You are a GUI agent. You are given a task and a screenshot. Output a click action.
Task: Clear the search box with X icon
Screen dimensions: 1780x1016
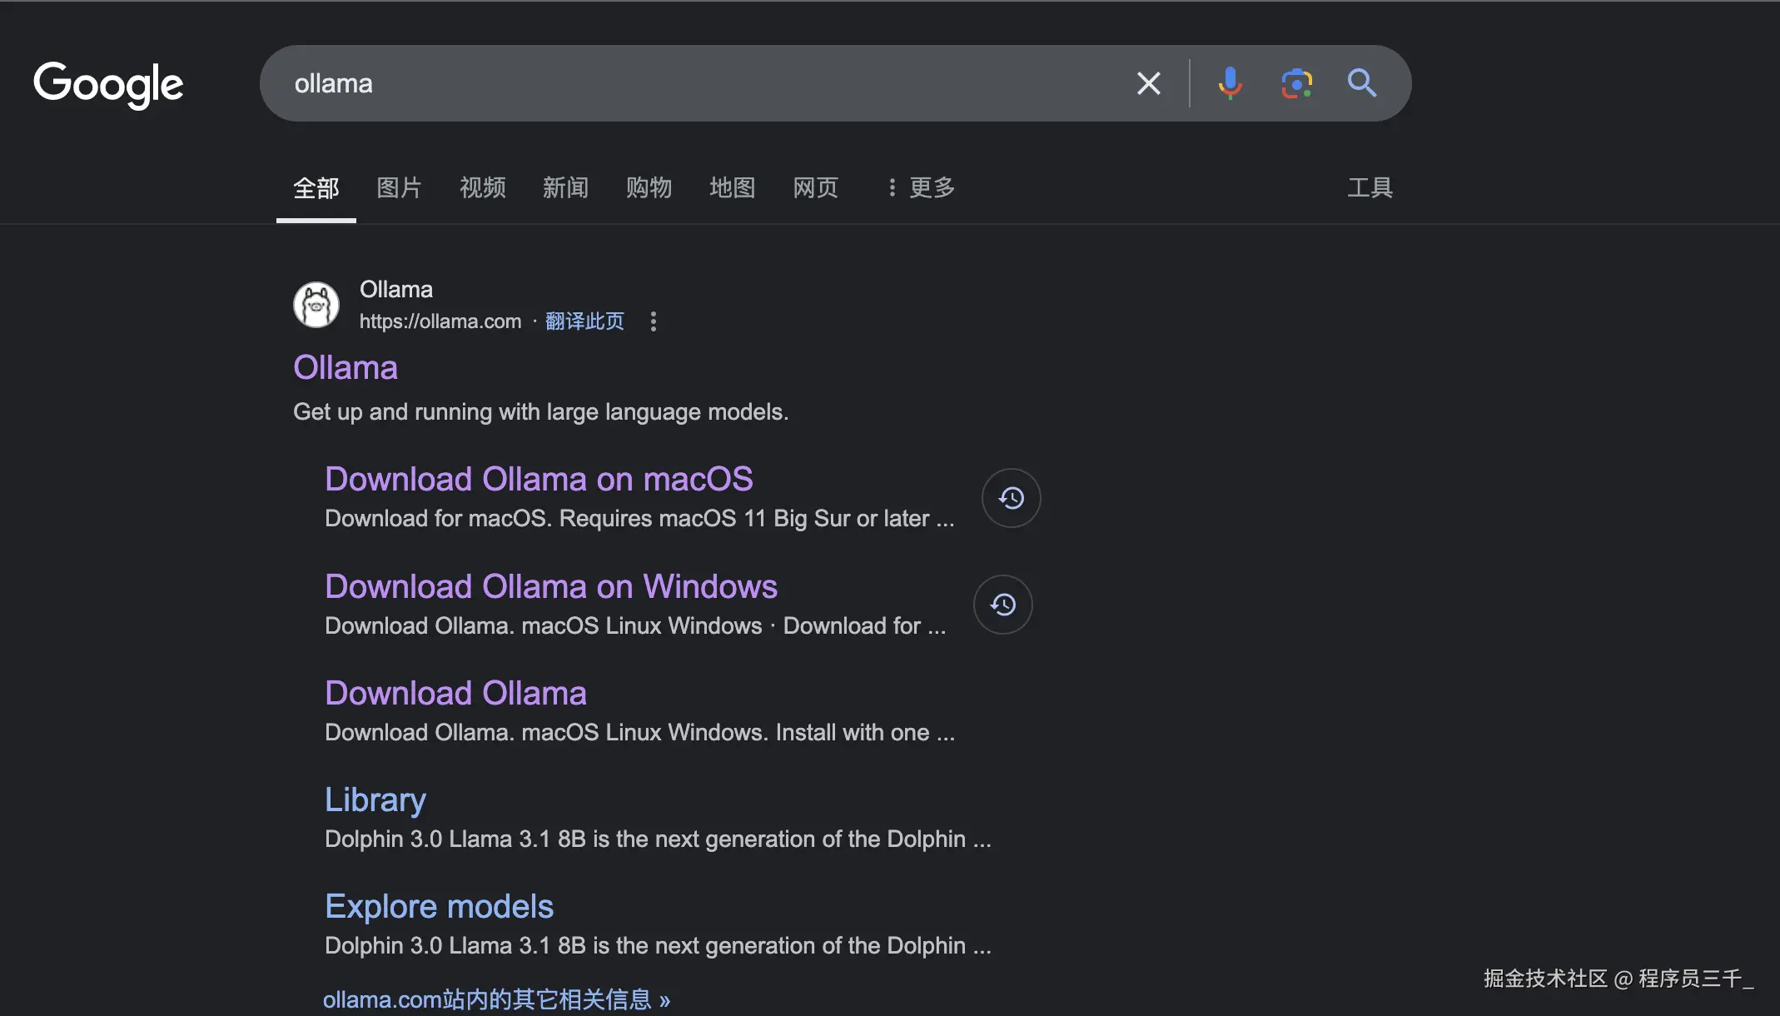1148,83
